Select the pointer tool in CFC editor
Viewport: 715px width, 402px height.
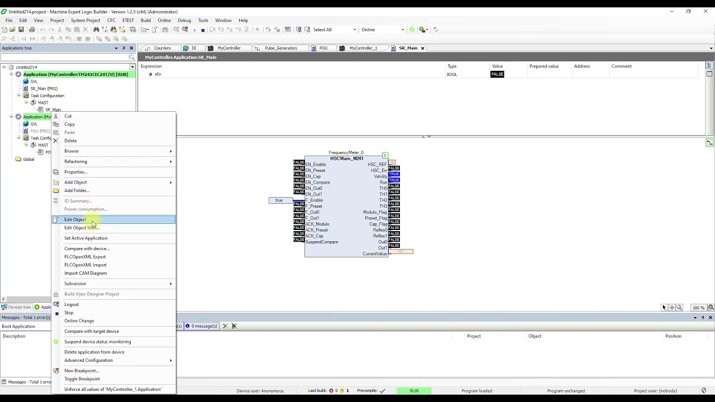[664, 308]
